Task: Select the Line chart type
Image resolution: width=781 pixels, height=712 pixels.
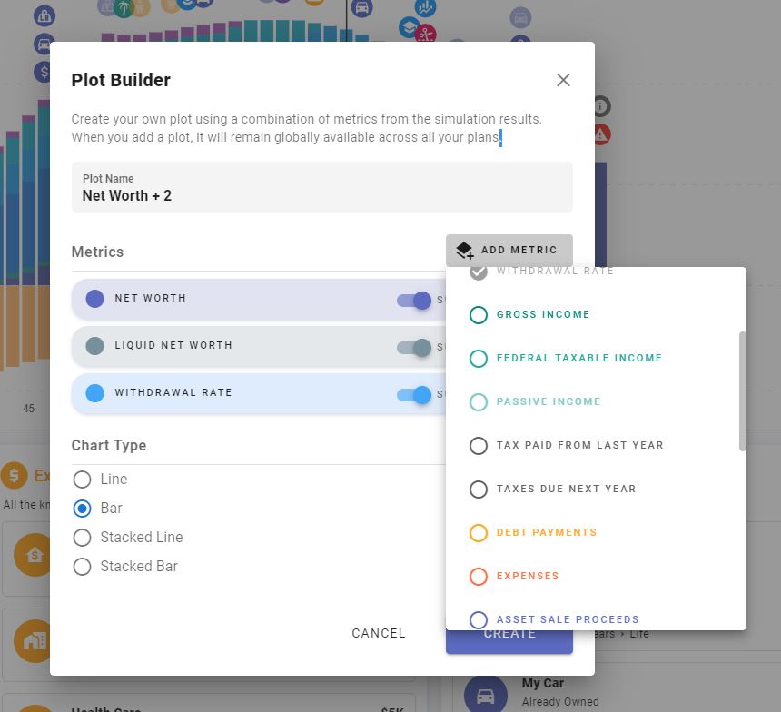Action: 83,480
